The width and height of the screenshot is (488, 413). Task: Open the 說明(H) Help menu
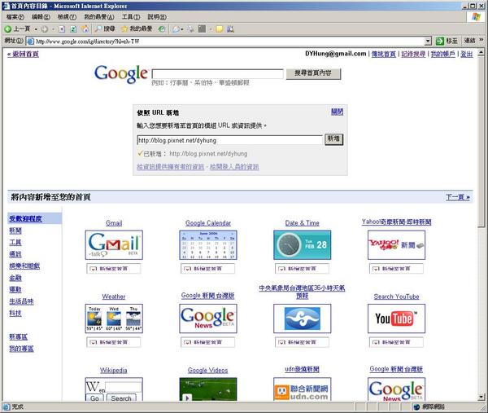pyautogui.click(x=157, y=17)
